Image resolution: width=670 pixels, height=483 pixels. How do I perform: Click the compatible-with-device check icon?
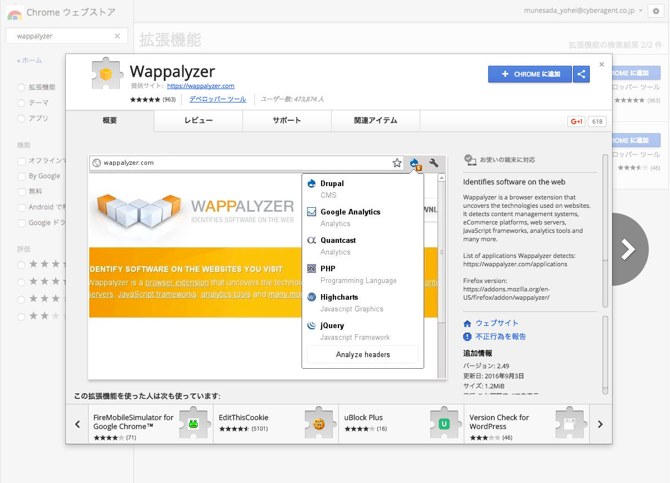click(x=470, y=160)
